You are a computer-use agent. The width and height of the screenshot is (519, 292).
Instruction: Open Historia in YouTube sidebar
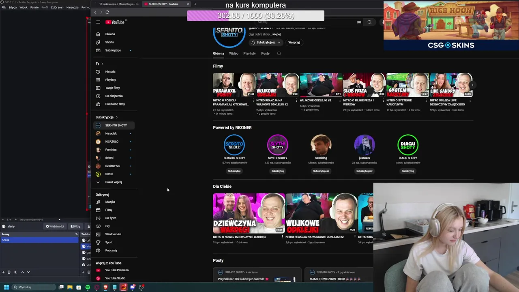(x=110, y=72)
